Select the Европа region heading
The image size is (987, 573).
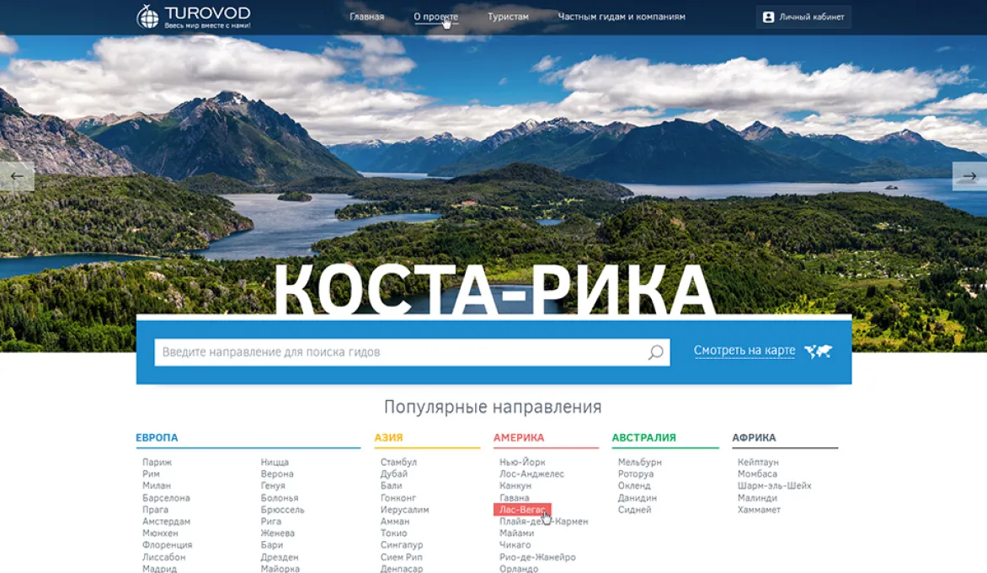click(157, 437)
